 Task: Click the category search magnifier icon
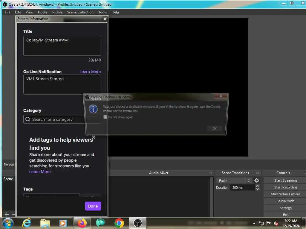click(28, 119)
